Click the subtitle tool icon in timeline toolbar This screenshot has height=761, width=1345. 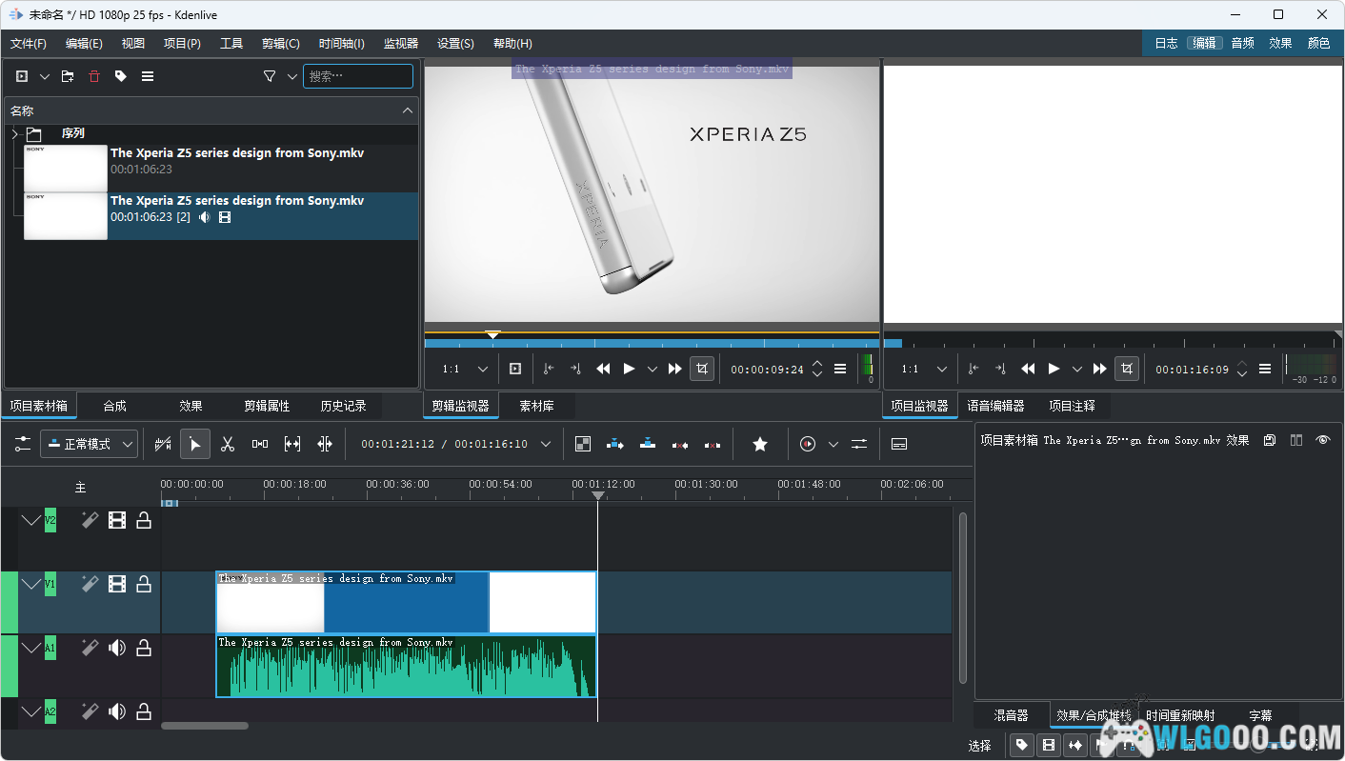point(898,444)
